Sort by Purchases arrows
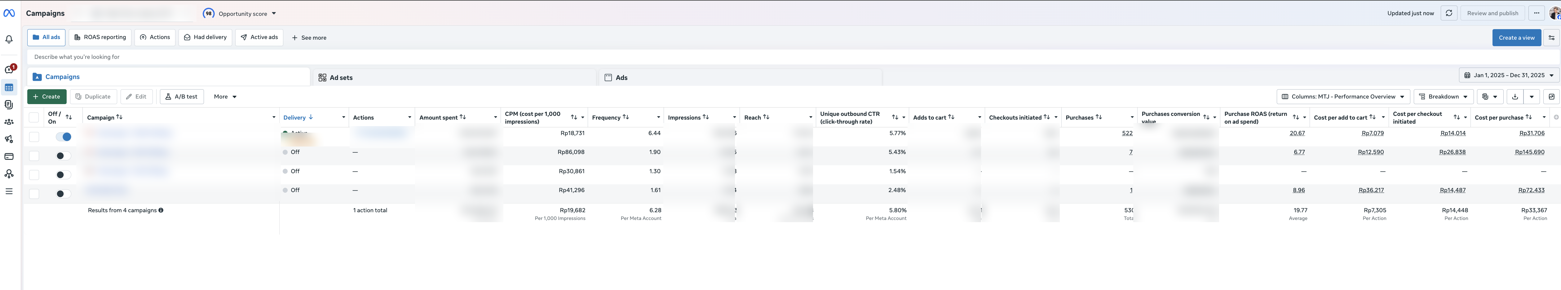This screenshot has width=1561, height=290. click(1099, 117)
